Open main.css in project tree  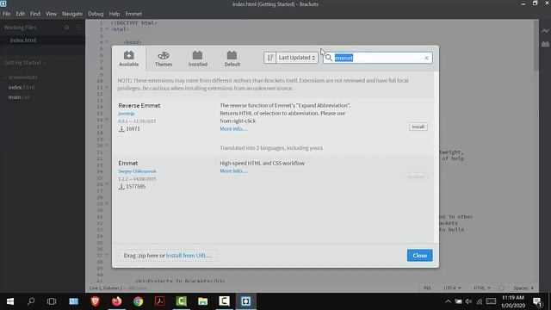[19, 97]
